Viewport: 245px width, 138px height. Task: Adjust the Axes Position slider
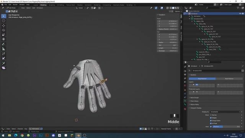coord(226,127)
